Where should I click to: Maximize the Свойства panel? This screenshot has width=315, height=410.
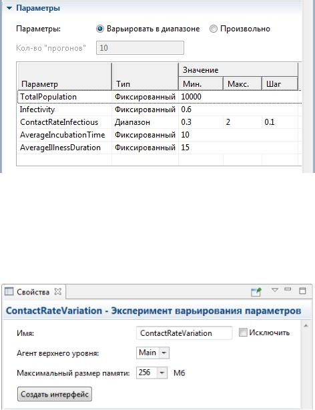point(302,290)
